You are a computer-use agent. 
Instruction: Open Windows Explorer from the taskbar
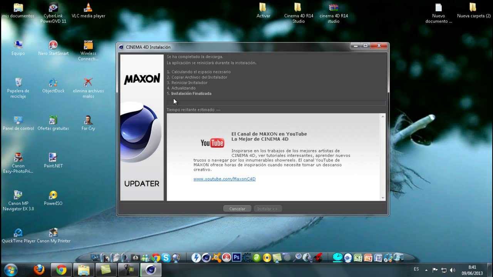(84, 270)
